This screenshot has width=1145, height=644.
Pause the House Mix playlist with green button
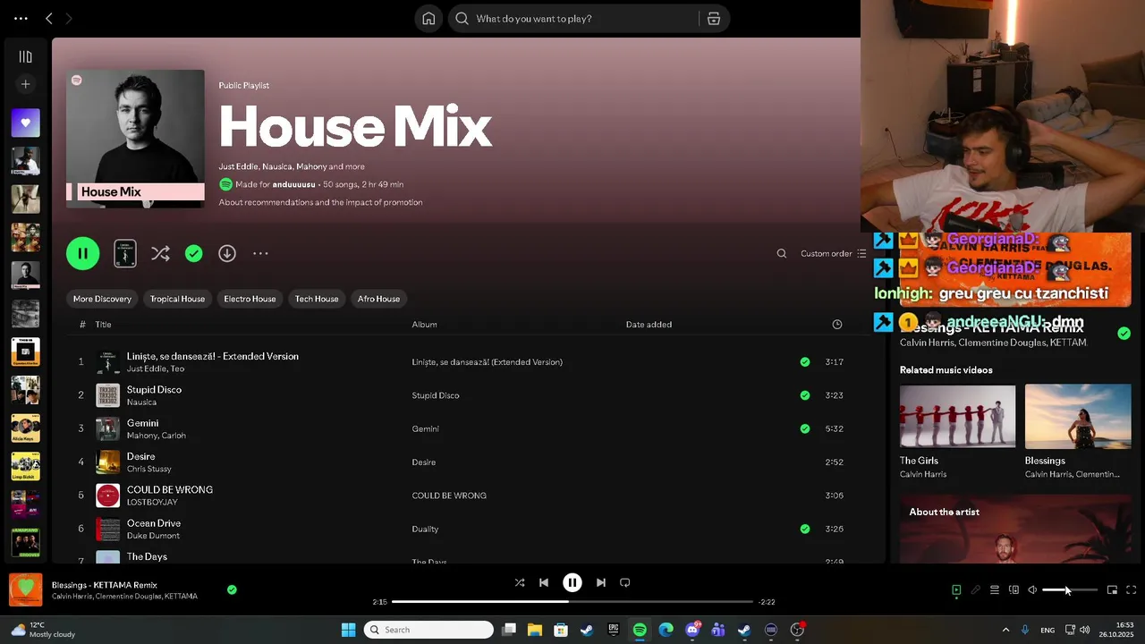point(82,253)
